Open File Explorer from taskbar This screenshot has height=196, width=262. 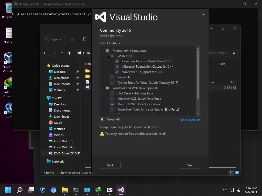pyautogui.click(x=65, y=190)
